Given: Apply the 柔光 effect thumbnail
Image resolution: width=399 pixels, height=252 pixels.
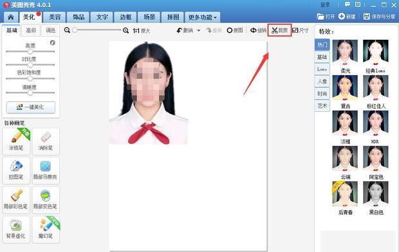Looking at the screenshot, I should (345, 52).
